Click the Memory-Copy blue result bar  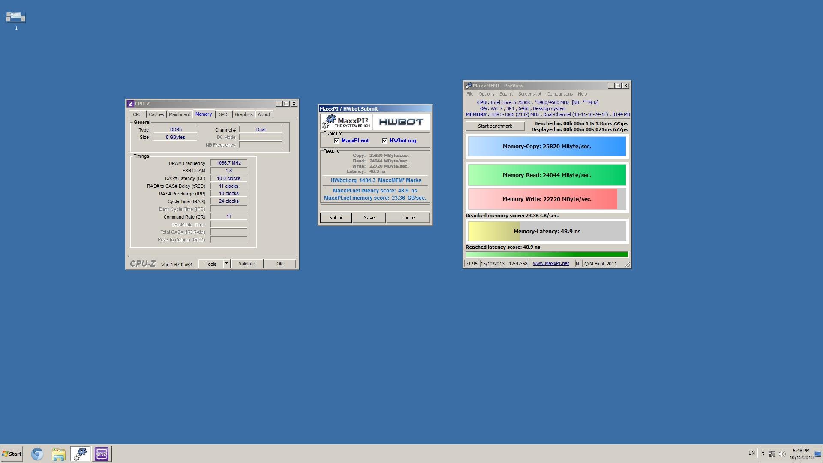[x=547, y=147]
